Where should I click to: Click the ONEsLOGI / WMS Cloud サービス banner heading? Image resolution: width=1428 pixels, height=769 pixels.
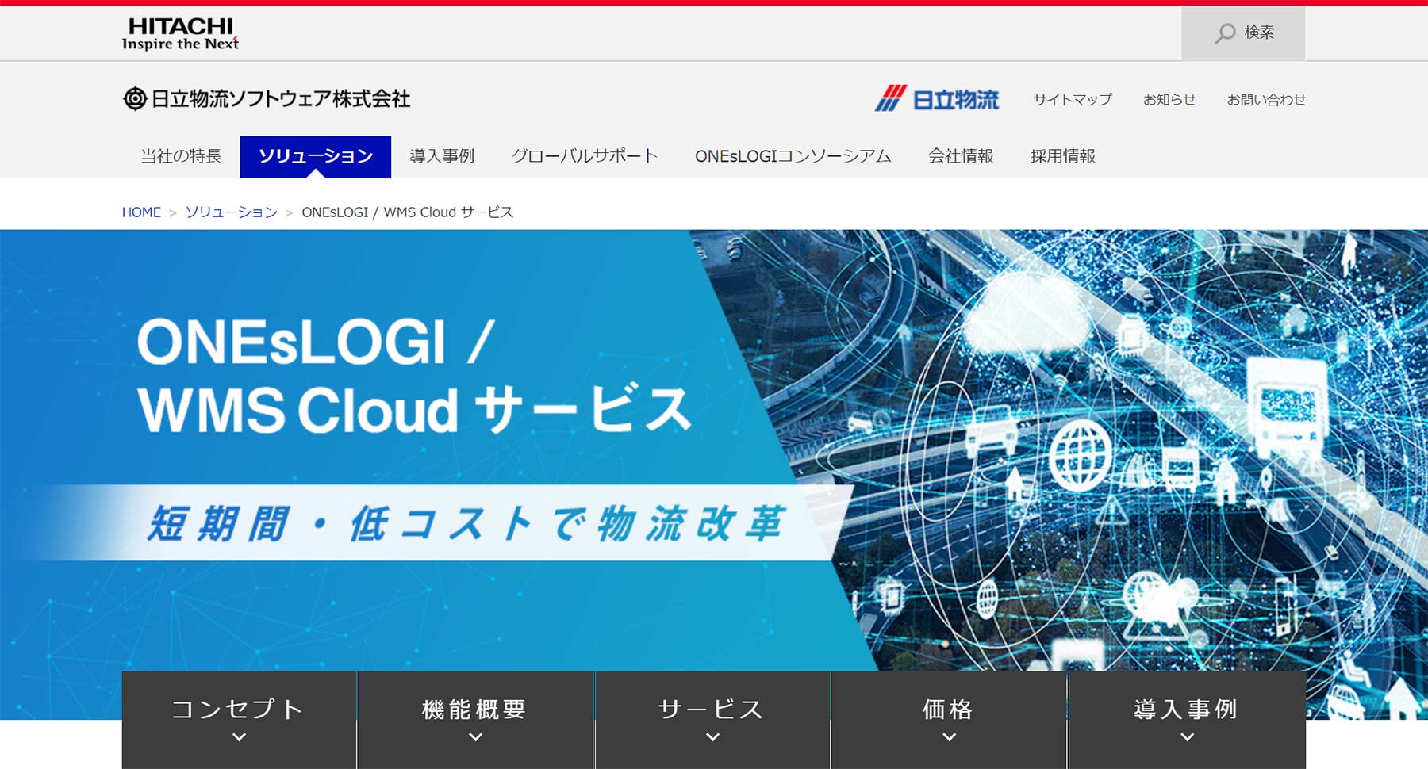[x=414, y=376]
